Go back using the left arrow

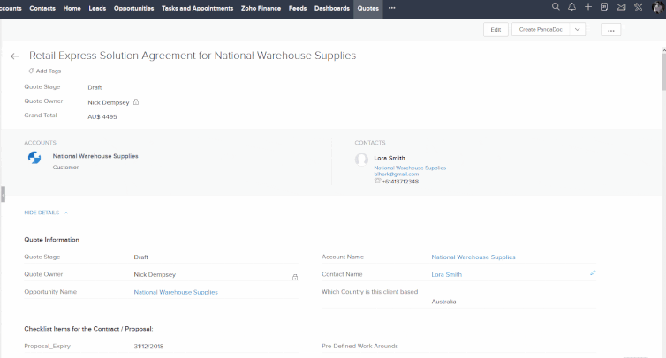pyautogui.click(x=15, y=56)
